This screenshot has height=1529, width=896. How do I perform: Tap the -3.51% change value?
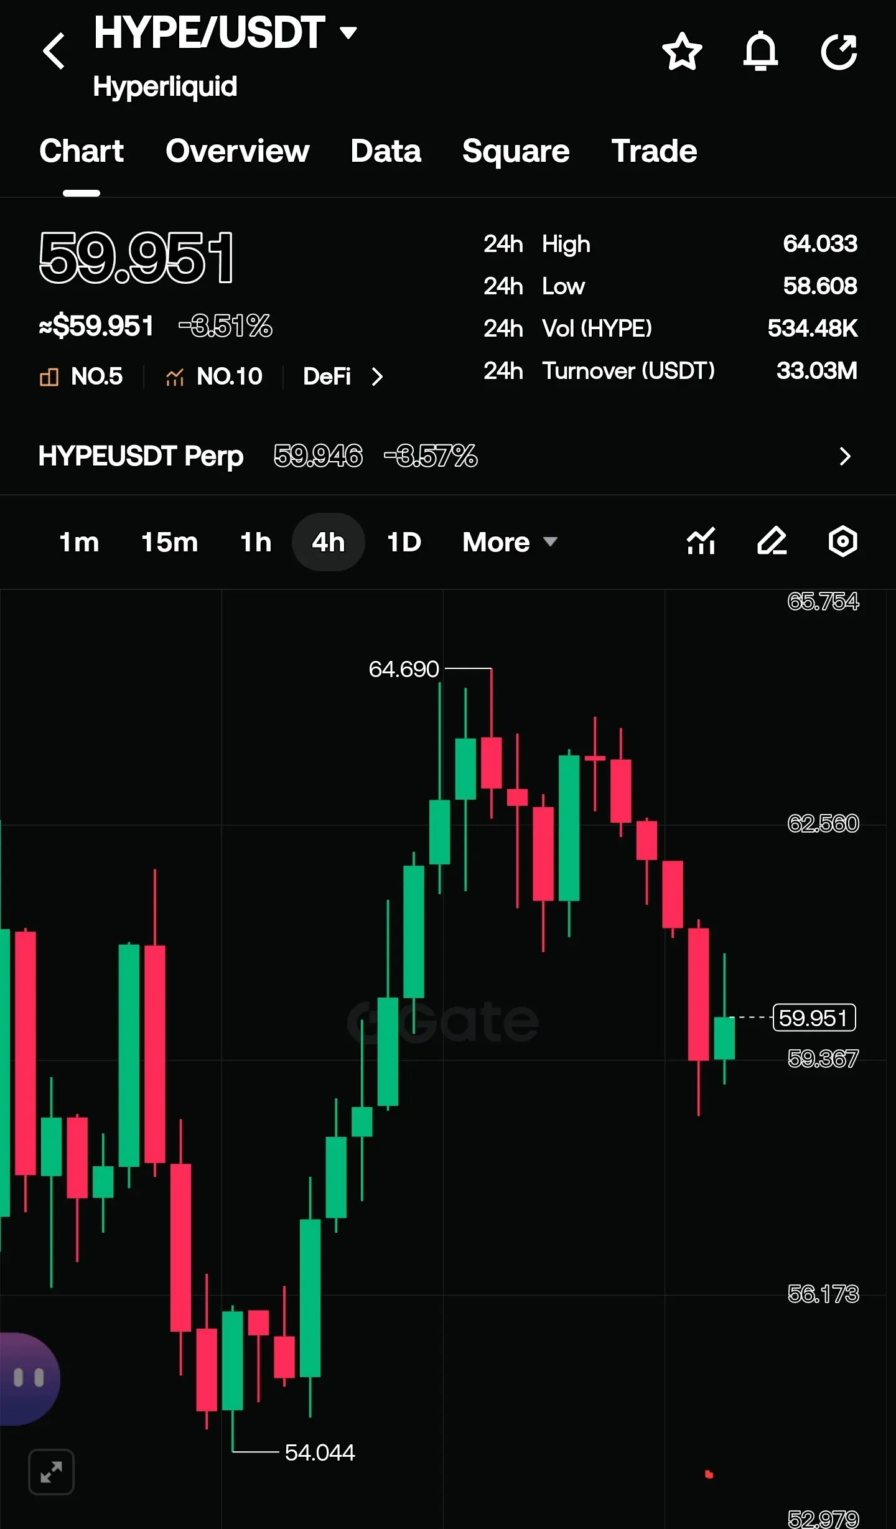(225, 326)
